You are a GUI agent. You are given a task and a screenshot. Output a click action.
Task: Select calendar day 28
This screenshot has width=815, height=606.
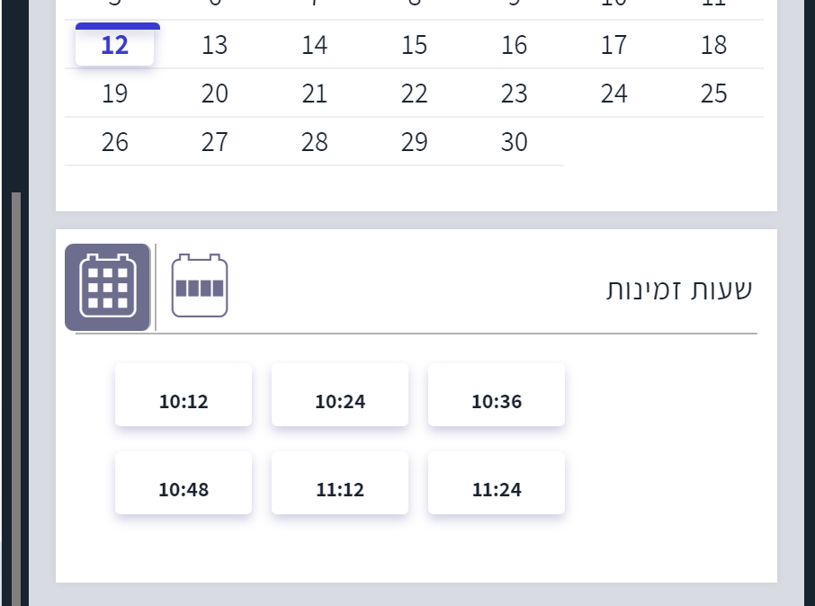[315, 142]
